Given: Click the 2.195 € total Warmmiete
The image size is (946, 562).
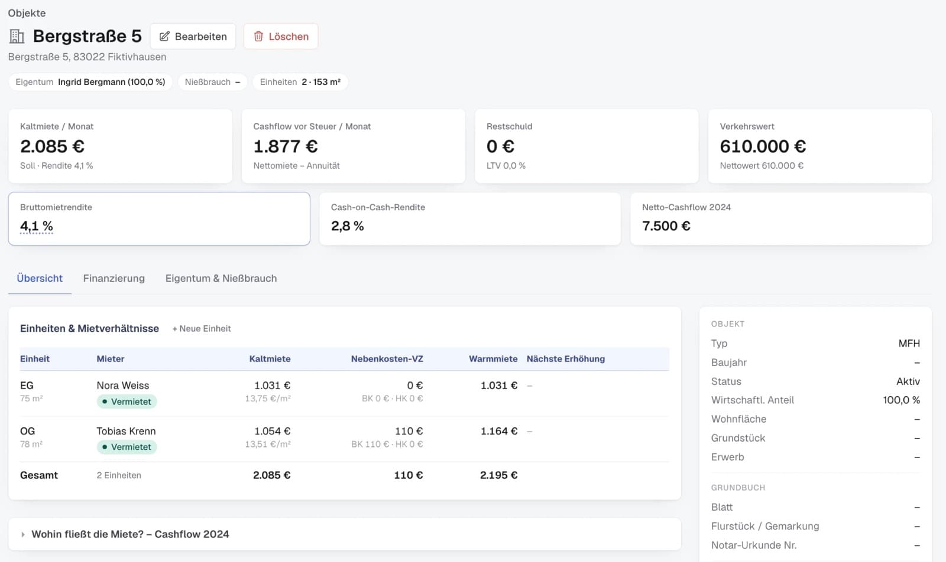Looking at the screenshot, I should click(x=499, y=475).
